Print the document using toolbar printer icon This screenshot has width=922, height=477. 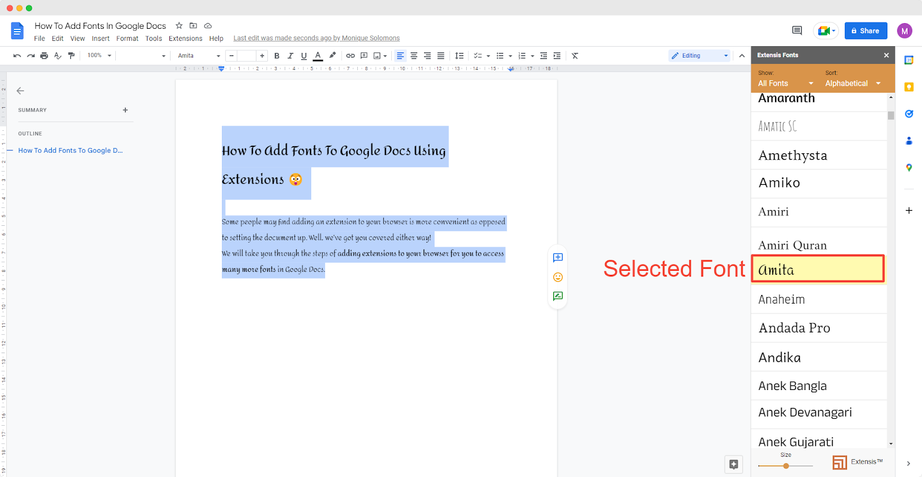(x=44, y=56)
